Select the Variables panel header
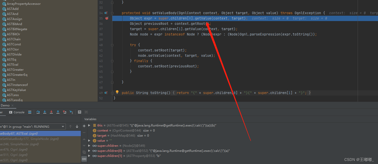 90,119
